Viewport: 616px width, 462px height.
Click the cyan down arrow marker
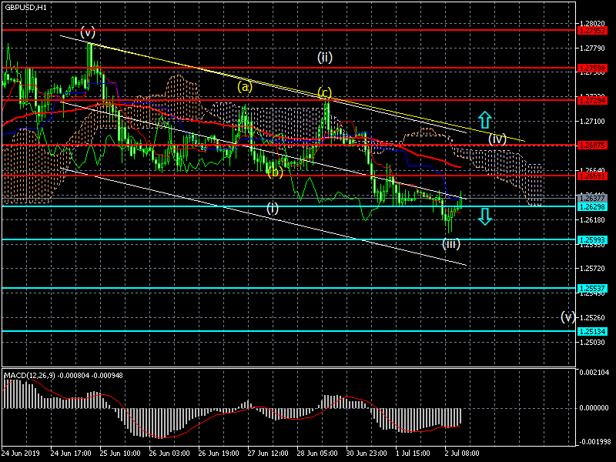coord(485,216)
